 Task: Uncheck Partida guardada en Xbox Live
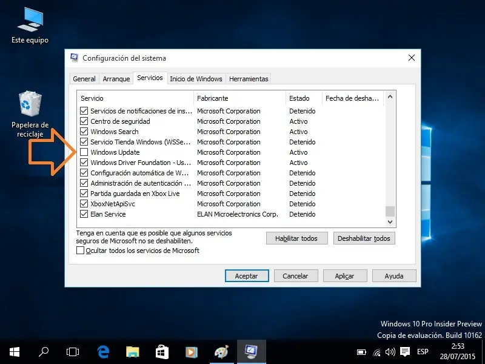click(x=84, y=194)
